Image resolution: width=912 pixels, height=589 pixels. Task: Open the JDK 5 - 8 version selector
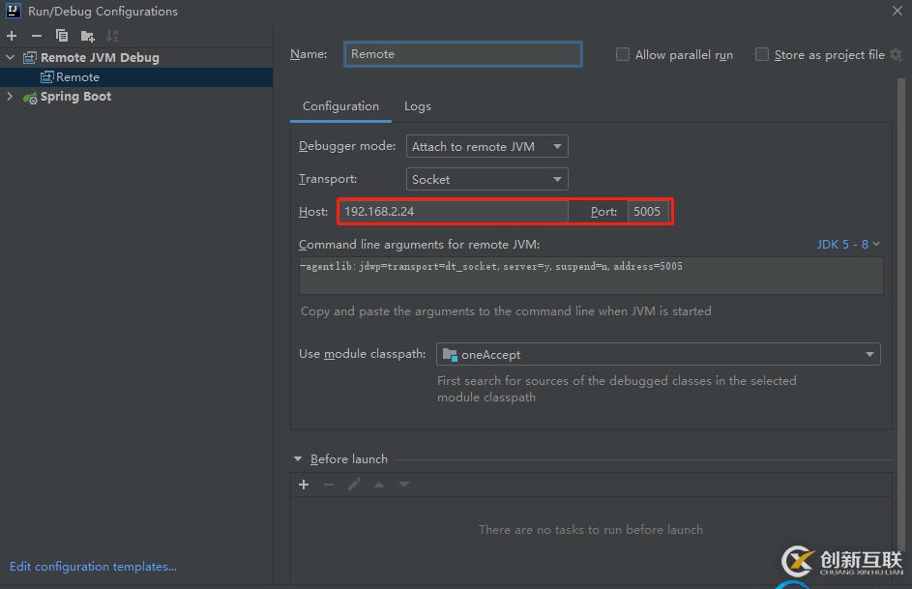click(x=848, y=245)
